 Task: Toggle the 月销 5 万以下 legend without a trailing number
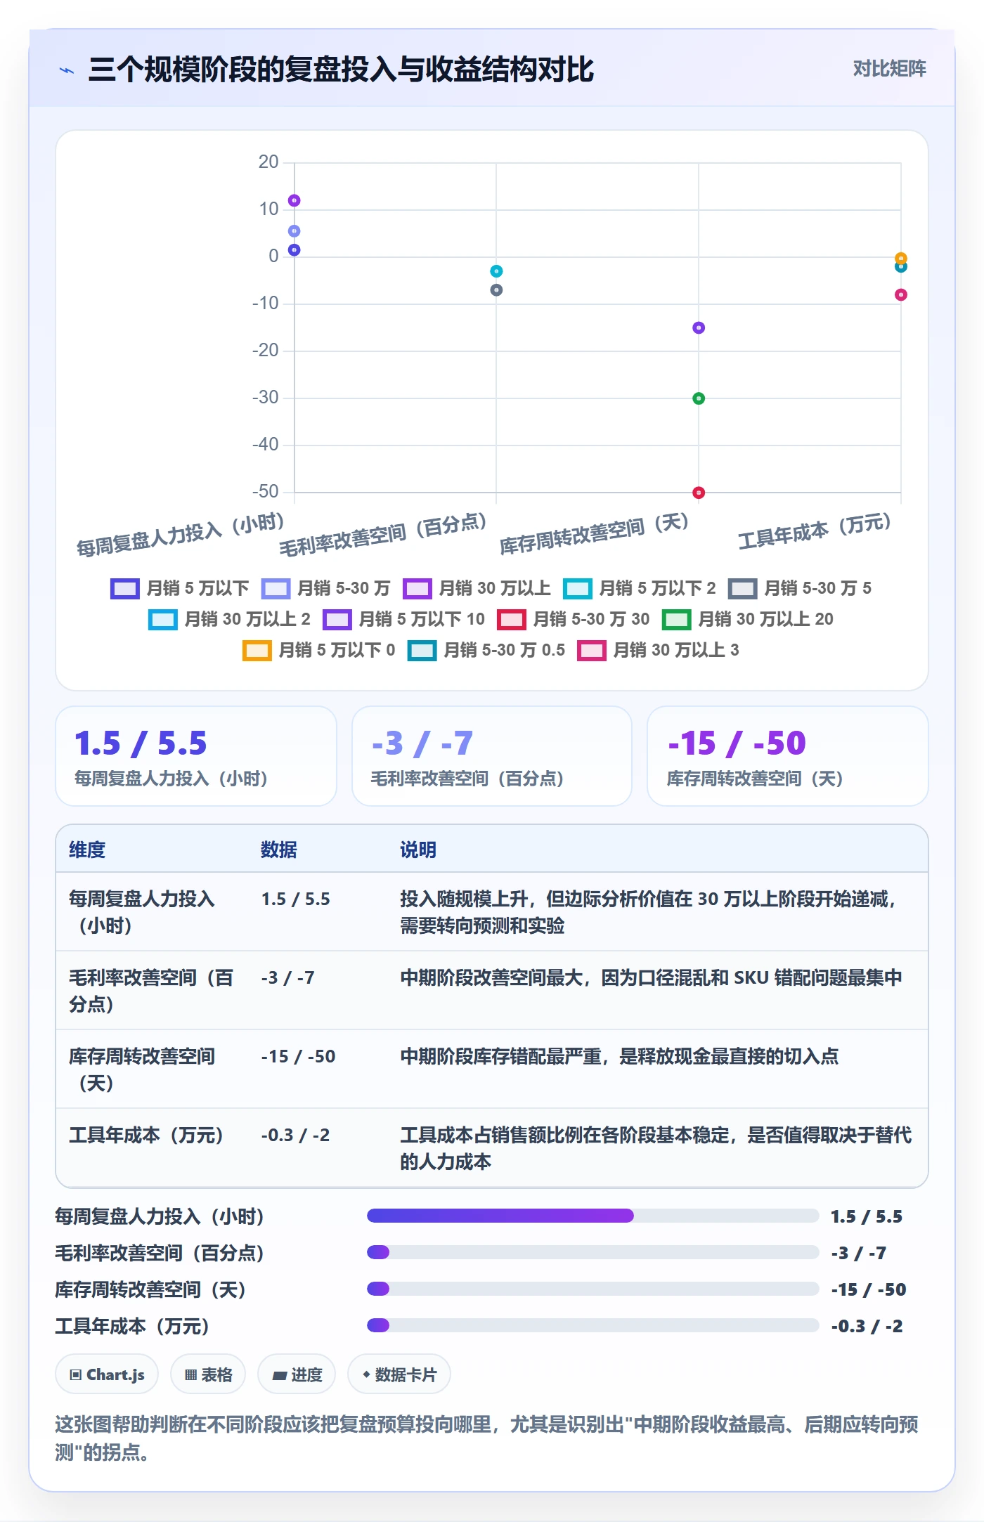click(180, 588)
